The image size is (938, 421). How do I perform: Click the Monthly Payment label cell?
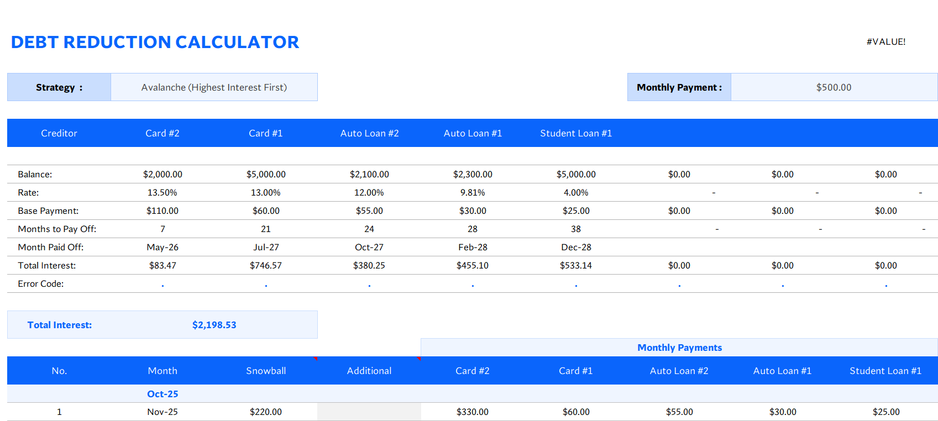679,87
